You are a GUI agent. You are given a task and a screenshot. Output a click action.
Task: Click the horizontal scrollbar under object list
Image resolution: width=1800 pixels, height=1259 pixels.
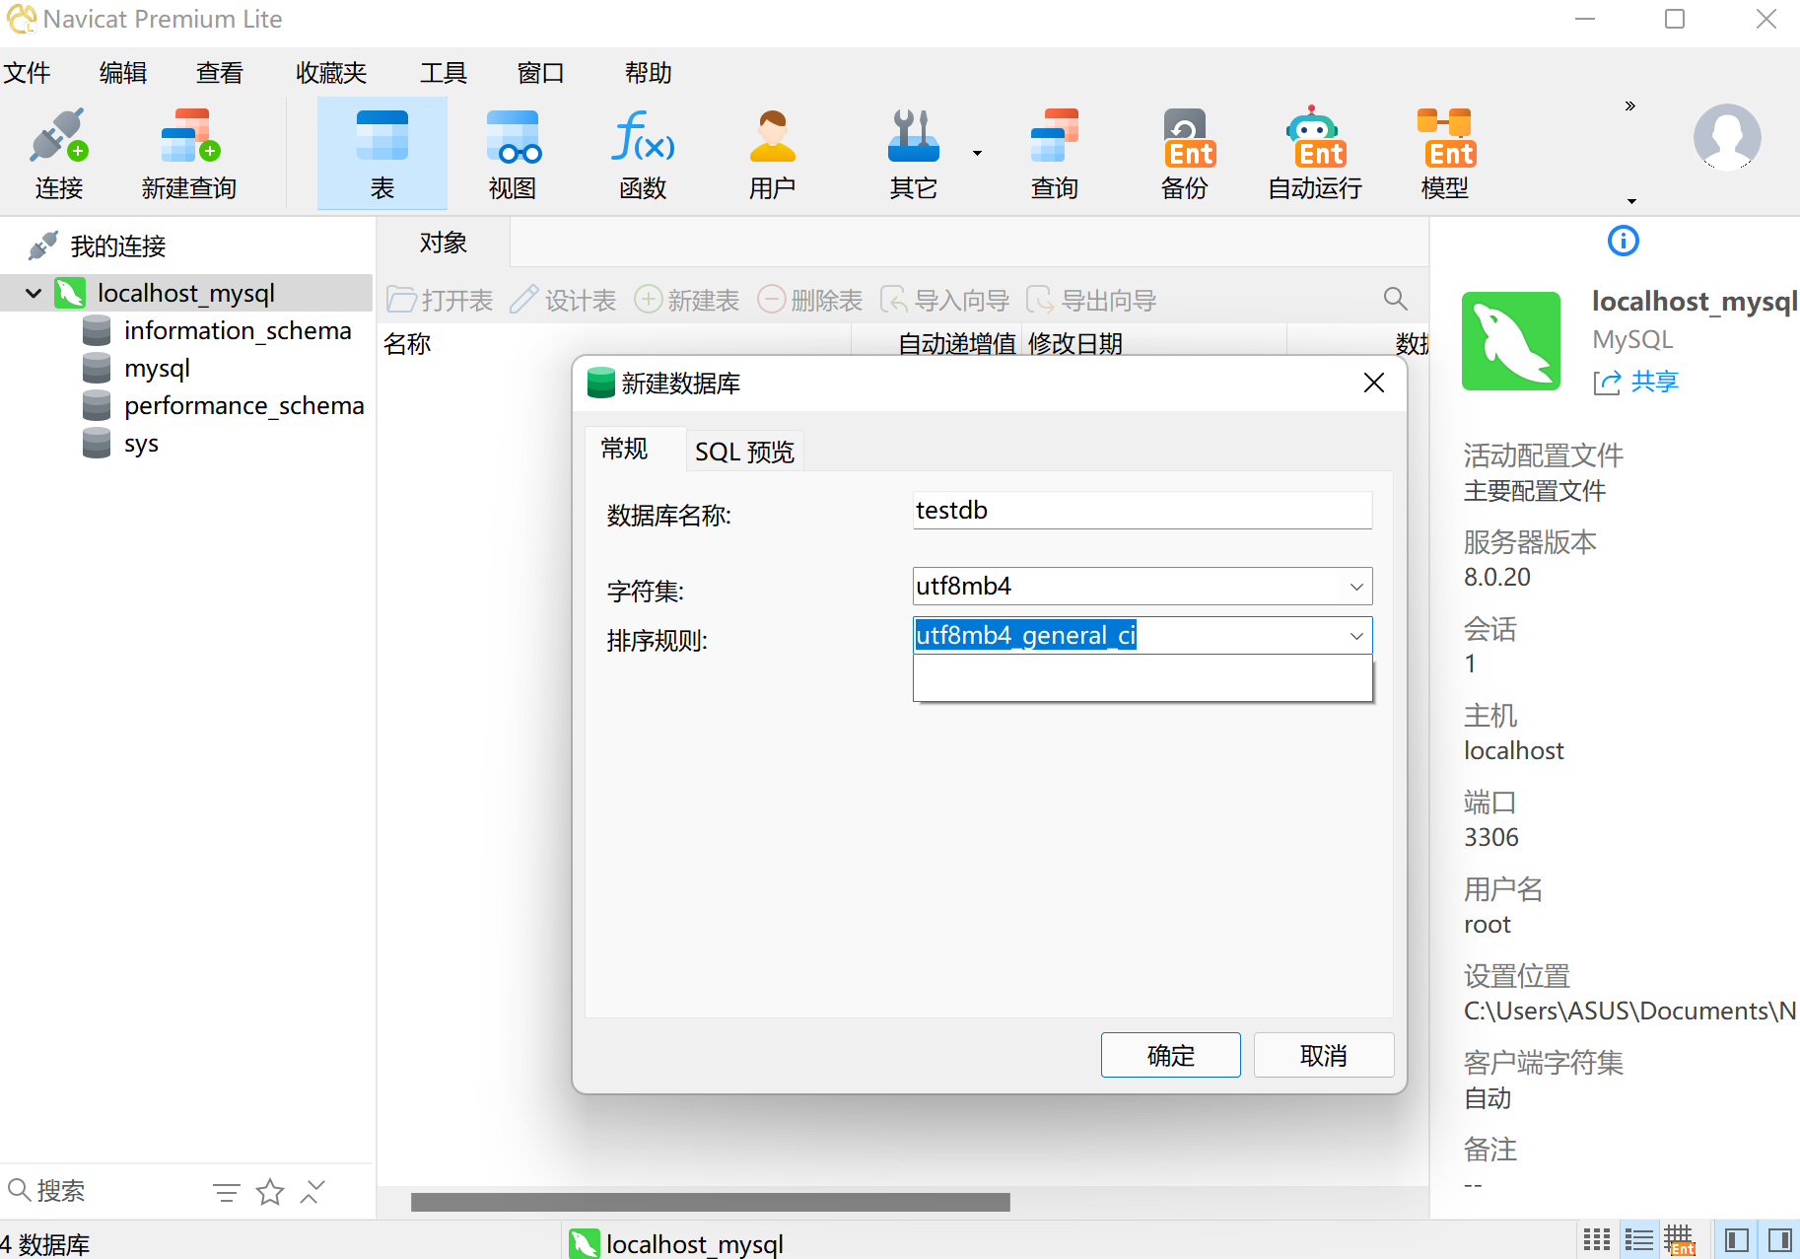tap(710, 1202)
